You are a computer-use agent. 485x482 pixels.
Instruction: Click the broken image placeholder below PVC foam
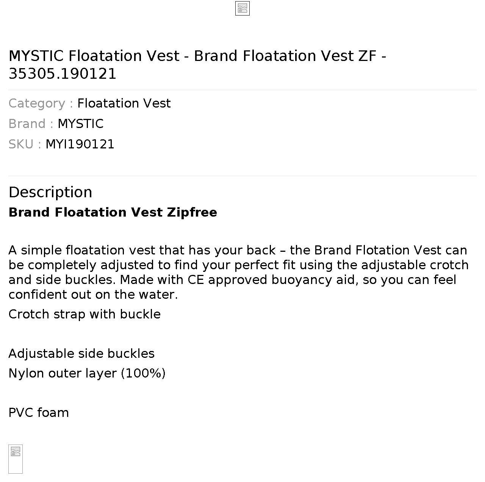pyautogui.click(x=16, y=459)
